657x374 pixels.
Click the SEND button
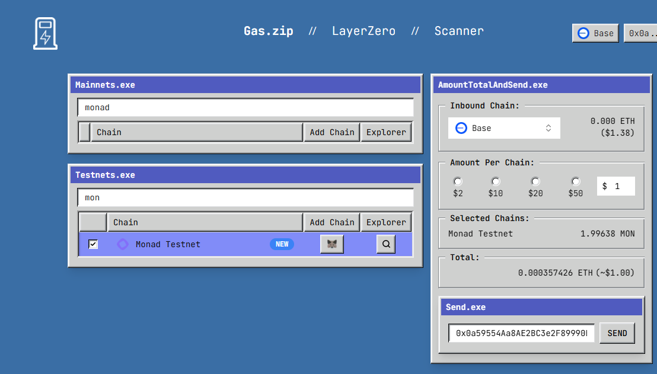[x=617, y=333]
